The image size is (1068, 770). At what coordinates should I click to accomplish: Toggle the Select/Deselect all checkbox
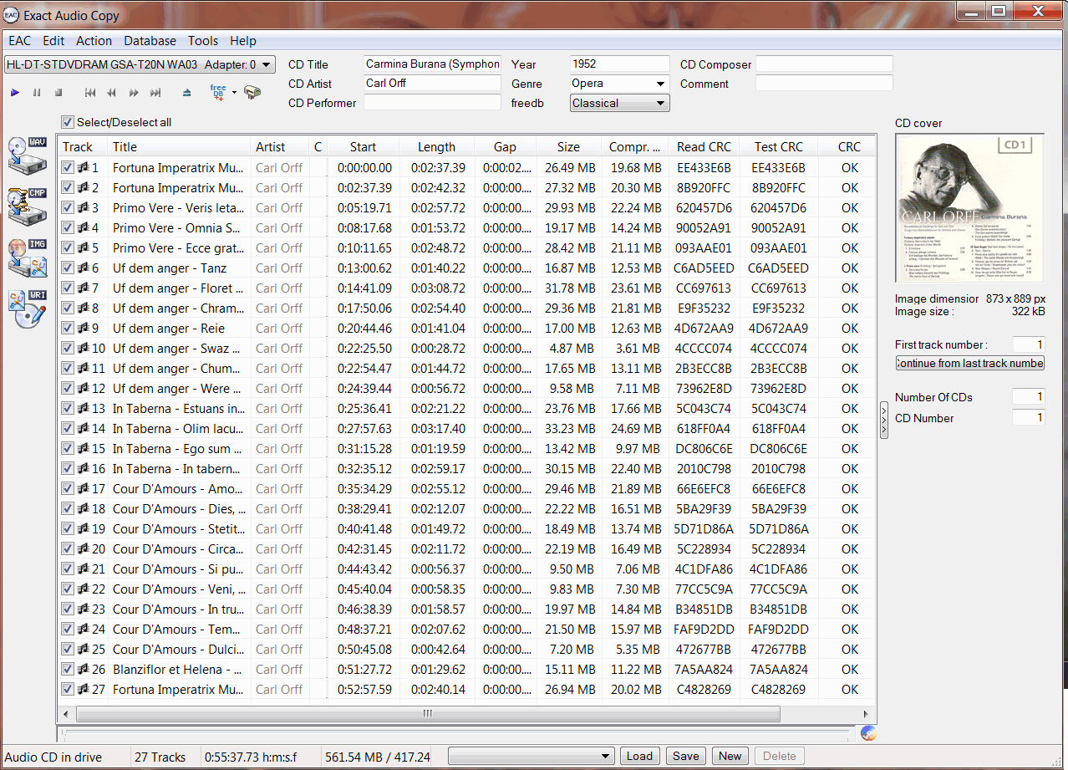[x=68, y=122]
